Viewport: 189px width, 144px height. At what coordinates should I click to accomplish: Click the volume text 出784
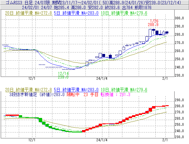pos(127,8)
